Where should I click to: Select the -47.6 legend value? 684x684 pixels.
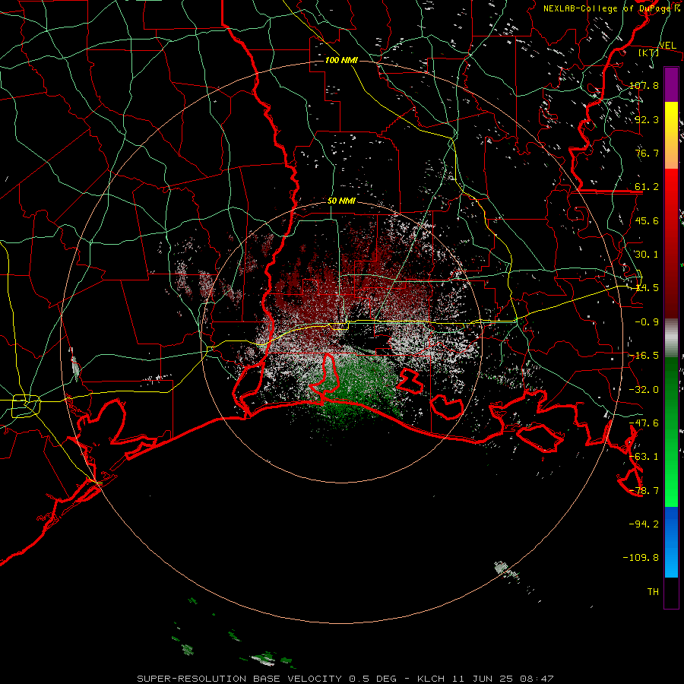coord(644,423)
